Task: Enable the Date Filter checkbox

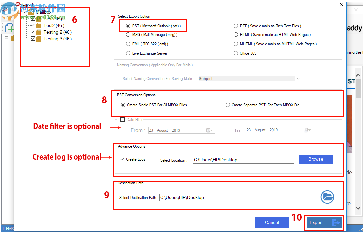Action: pos(122,119)
